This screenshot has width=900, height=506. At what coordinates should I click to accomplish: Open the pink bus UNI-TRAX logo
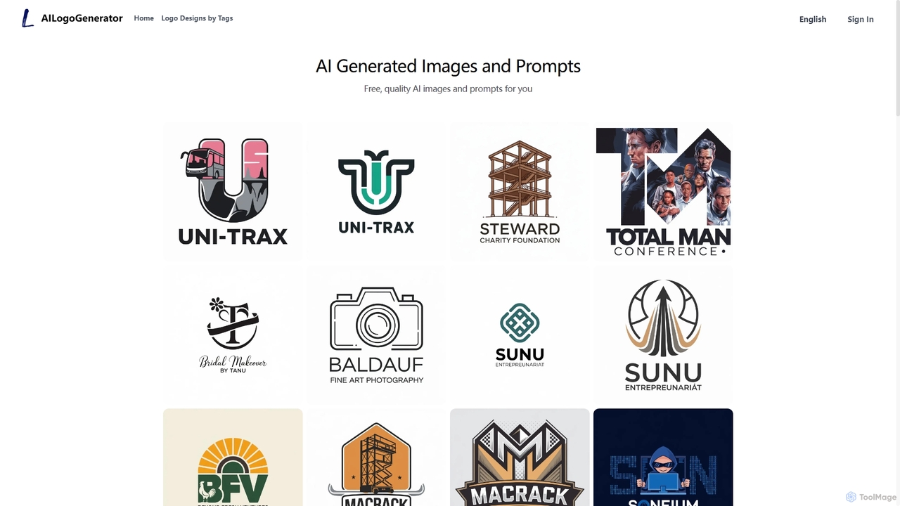click(x=233, y=192)
